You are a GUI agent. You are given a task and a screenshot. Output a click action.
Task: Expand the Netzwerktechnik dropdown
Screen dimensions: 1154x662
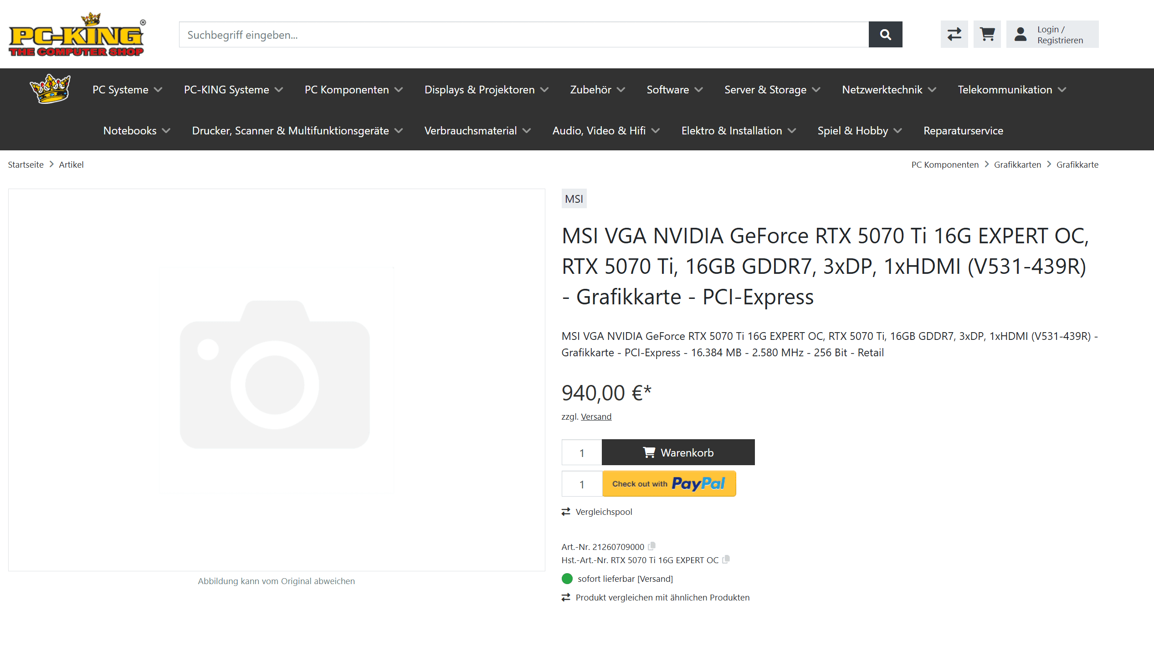tap(888, 90)
